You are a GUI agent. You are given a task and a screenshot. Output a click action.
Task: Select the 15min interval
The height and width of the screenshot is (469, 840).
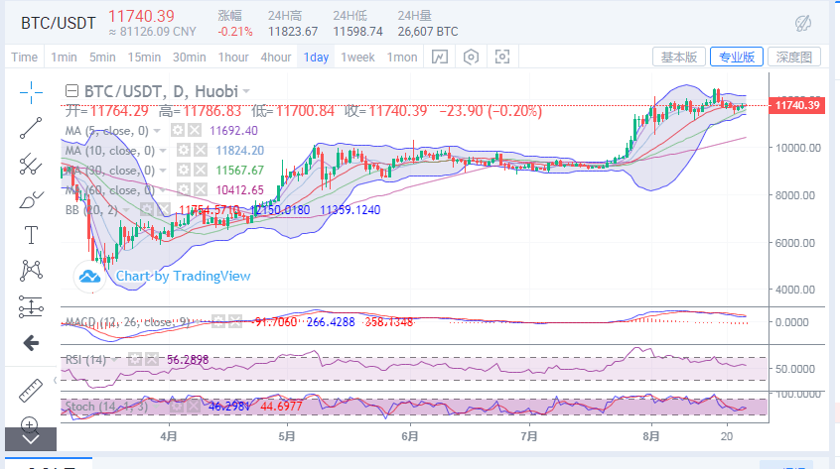click(x=144, y=58)
